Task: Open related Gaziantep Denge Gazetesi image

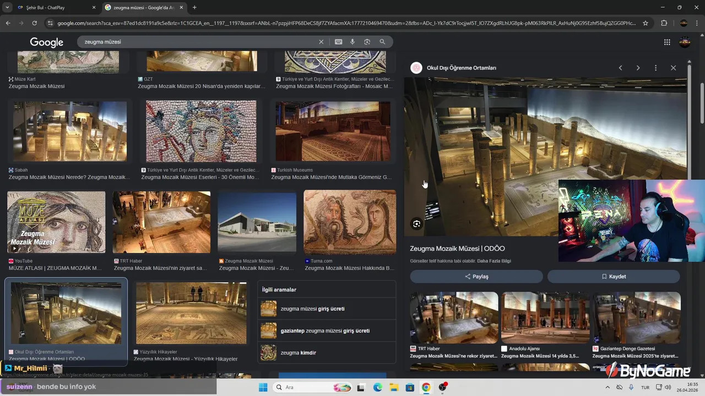Action: [637, 317]
